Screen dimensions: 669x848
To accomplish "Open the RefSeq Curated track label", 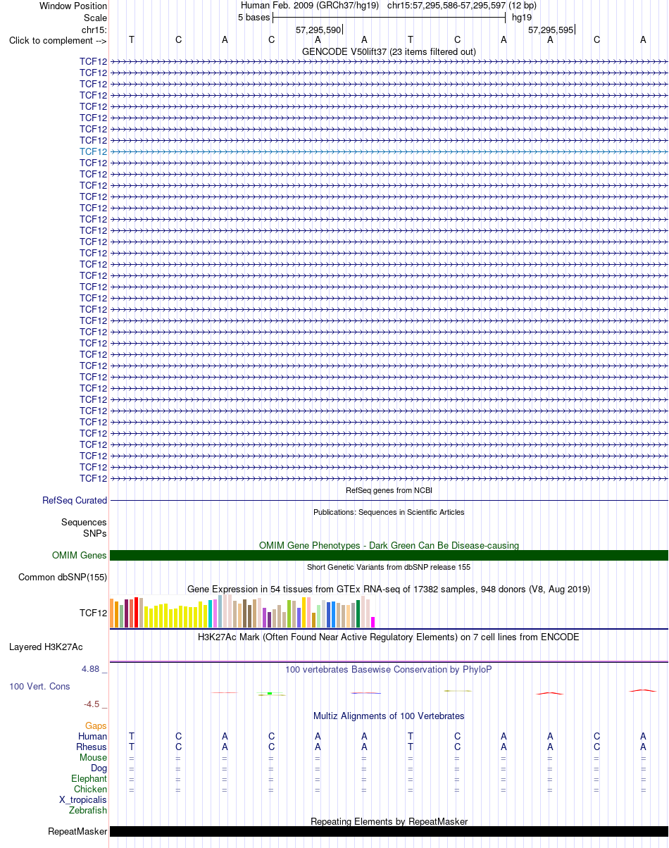I will click(75, 500).
